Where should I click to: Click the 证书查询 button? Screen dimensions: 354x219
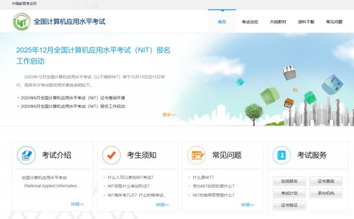click(326, 181)
